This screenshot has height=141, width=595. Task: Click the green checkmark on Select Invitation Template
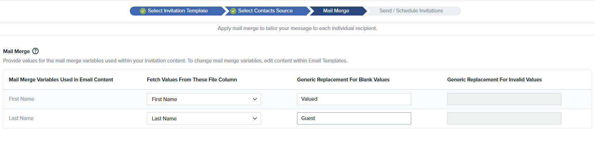coord(143,11)
